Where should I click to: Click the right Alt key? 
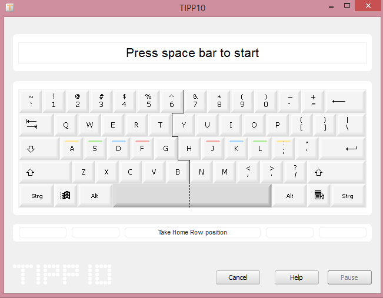(289, 196)
